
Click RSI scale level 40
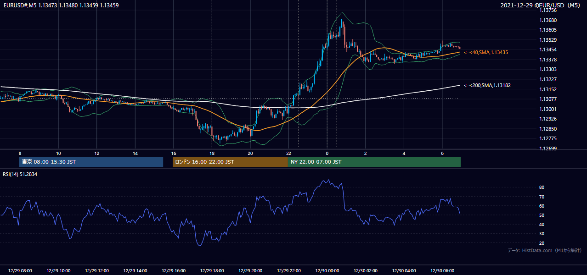[x=542, y=224]
